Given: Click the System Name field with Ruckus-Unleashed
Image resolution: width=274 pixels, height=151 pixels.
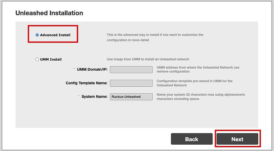Looking at the screenshot, I should [x=131, y=97].
